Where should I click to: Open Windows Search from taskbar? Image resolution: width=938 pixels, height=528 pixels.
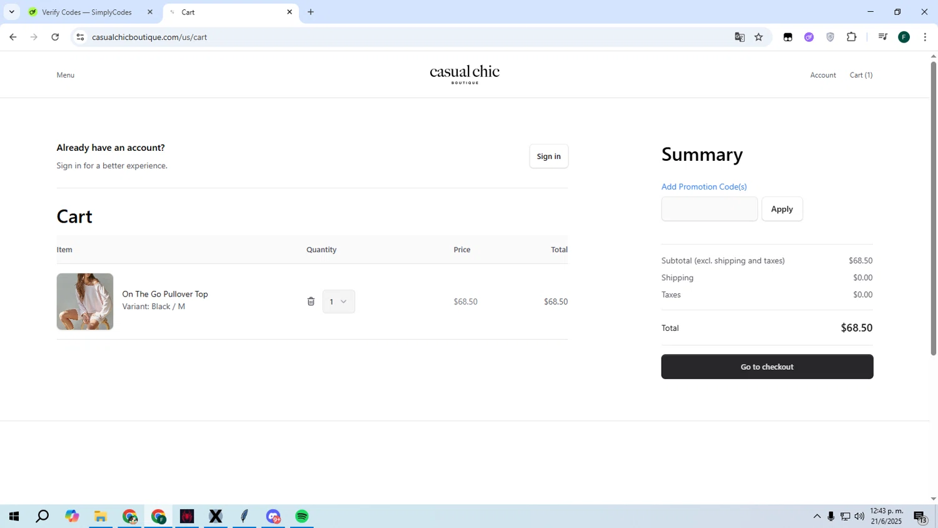point(43,516)
